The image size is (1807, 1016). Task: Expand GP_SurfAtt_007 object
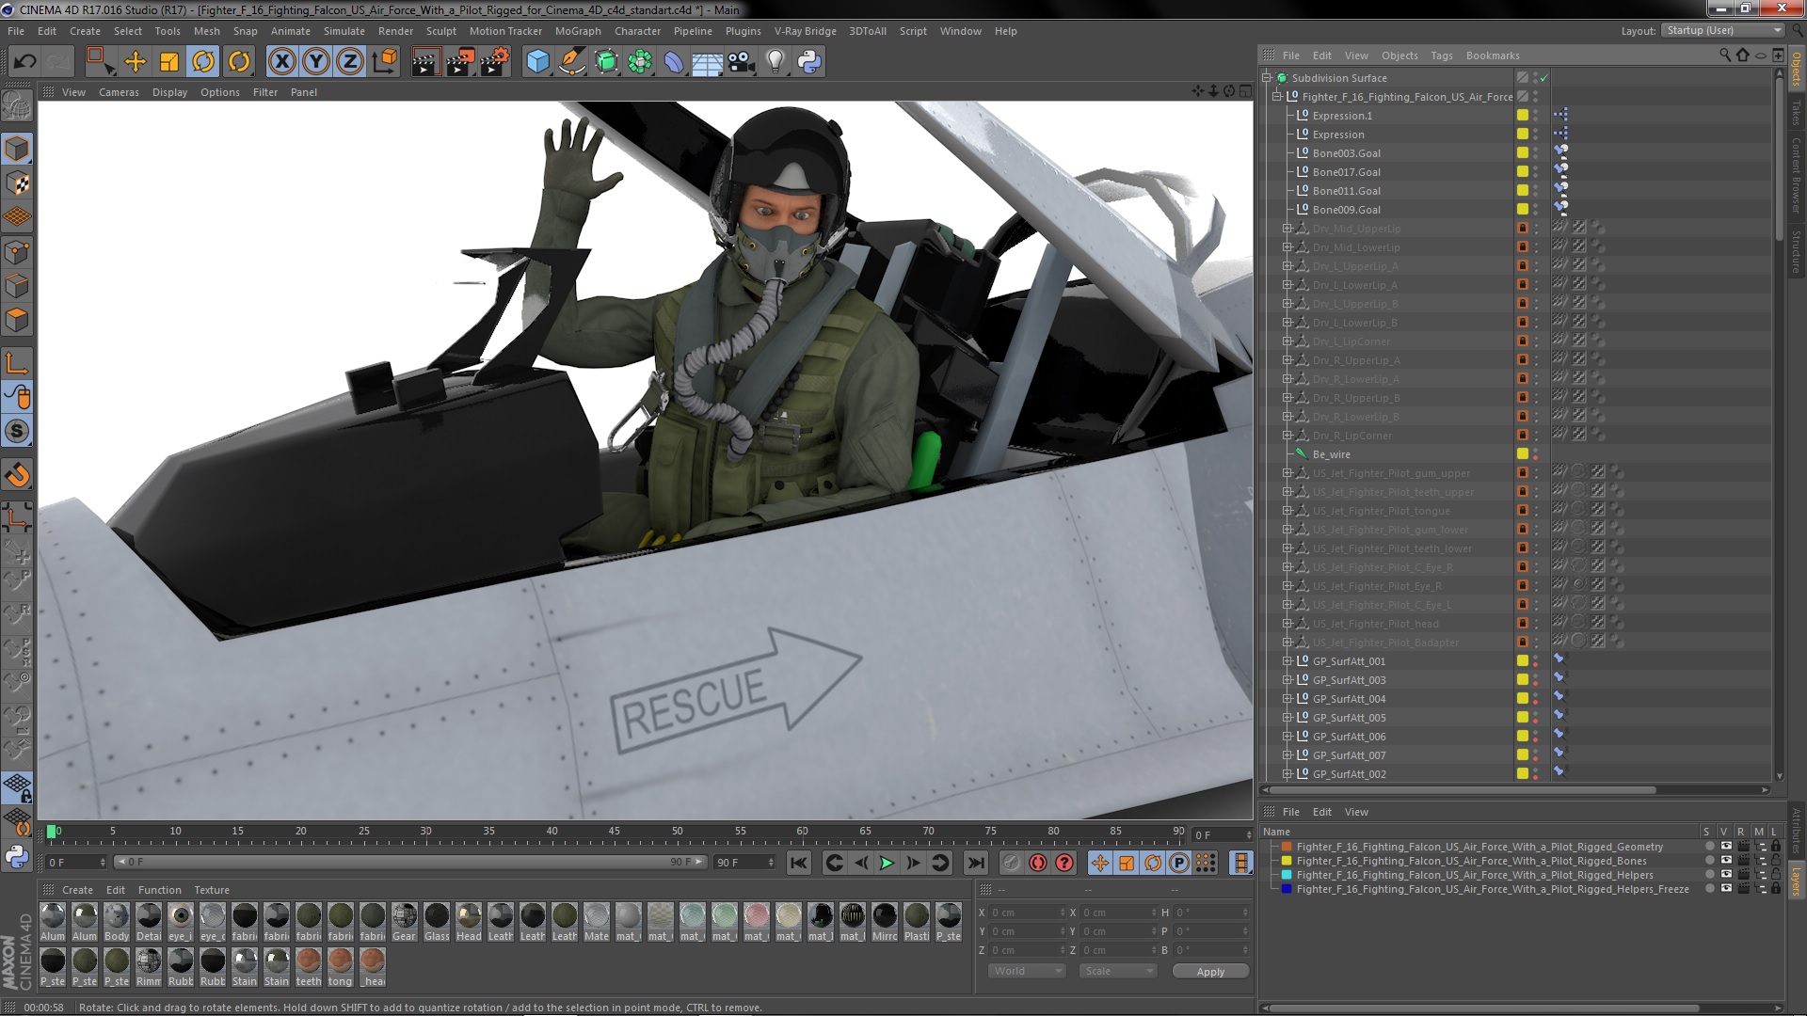1287,755
